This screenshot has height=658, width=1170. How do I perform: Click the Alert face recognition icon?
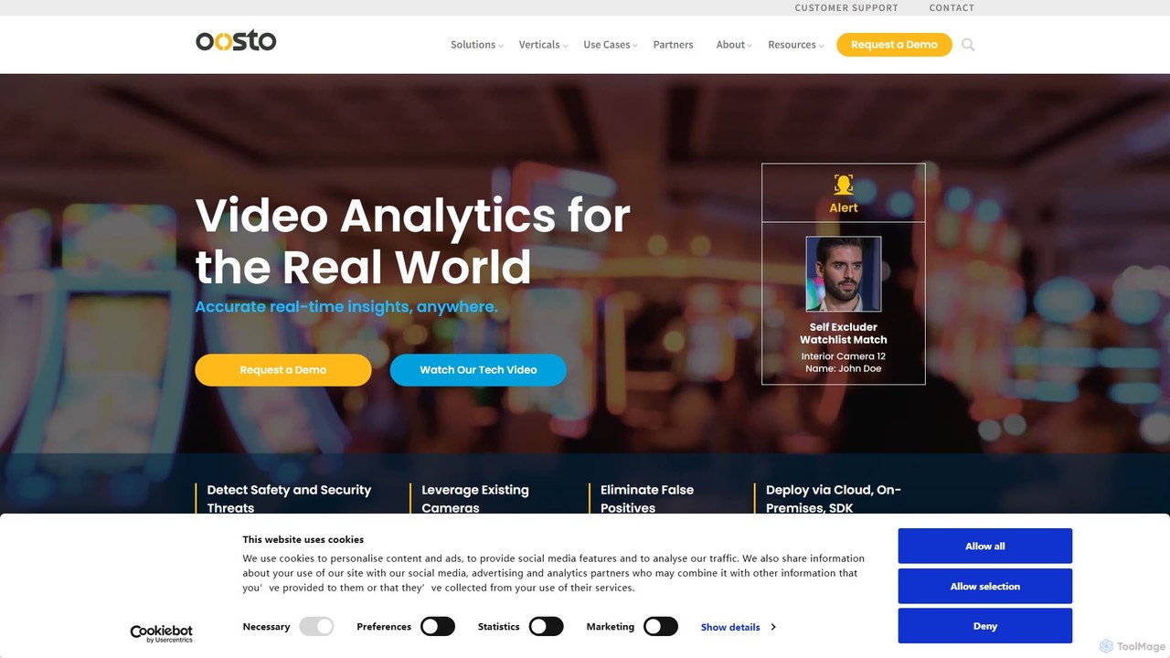[x=843, y=185]
